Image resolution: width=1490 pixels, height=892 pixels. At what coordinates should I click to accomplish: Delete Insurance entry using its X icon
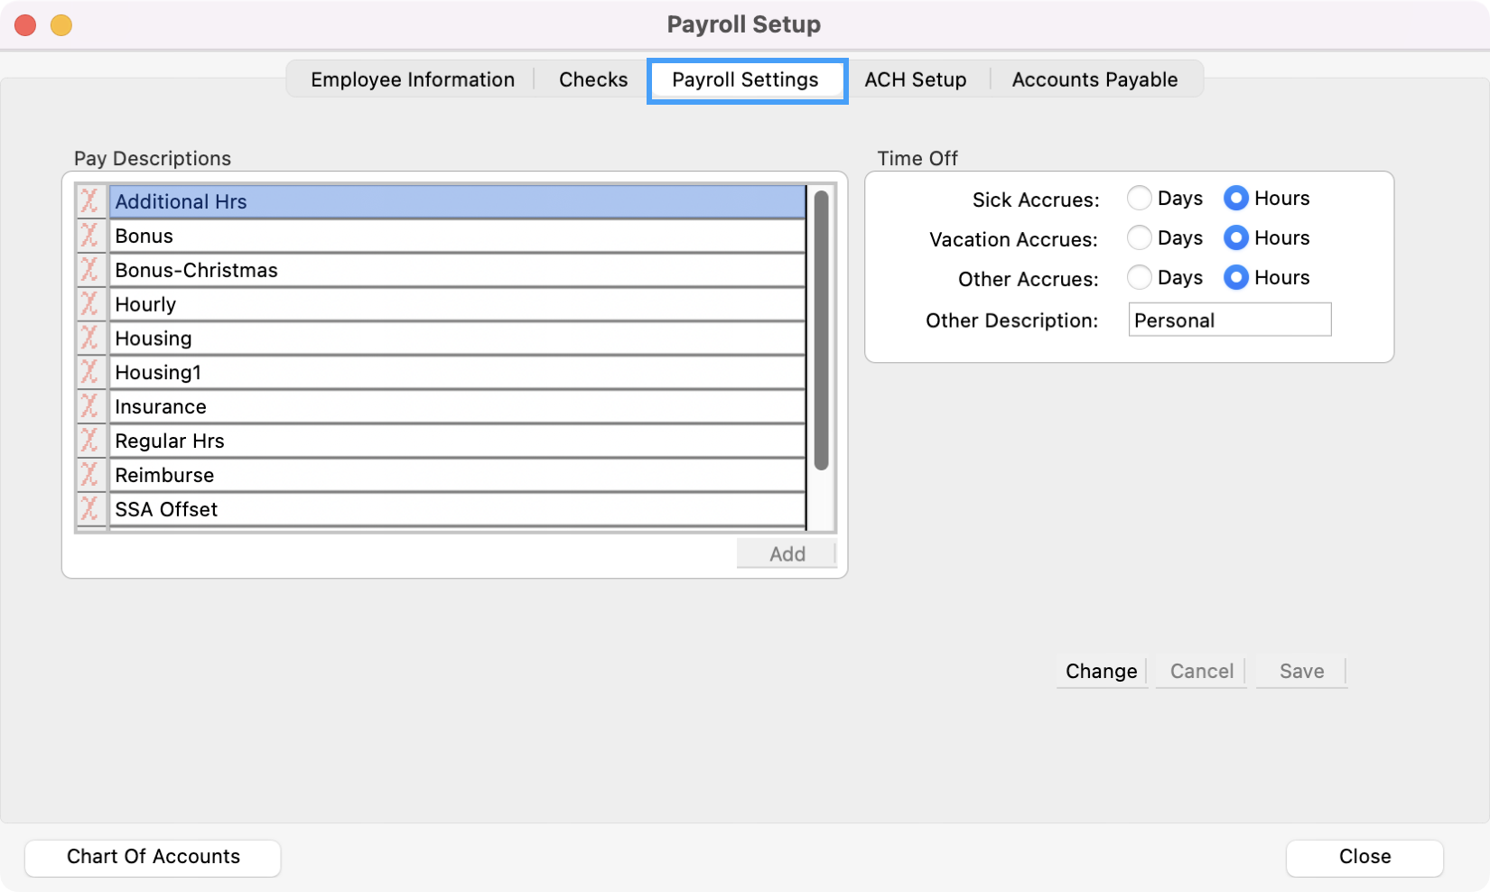tap(90, 406)
